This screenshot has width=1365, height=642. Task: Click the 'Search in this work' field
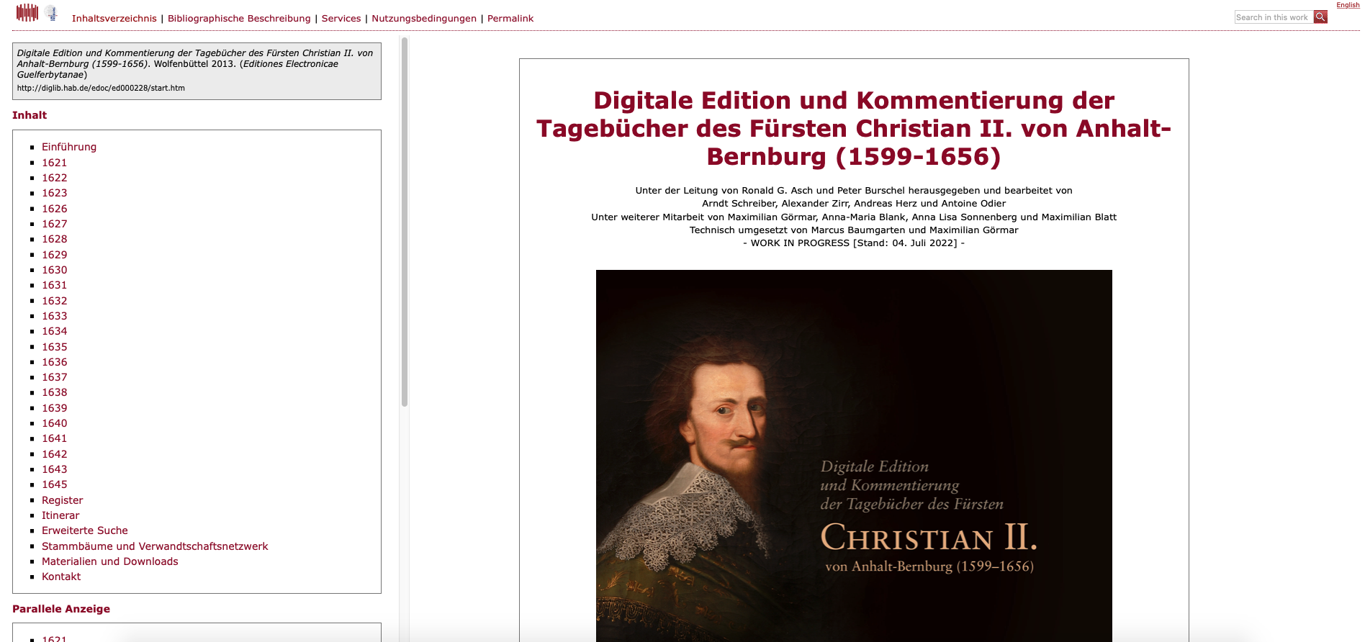pyautogui.click(x=1274, y=17)
